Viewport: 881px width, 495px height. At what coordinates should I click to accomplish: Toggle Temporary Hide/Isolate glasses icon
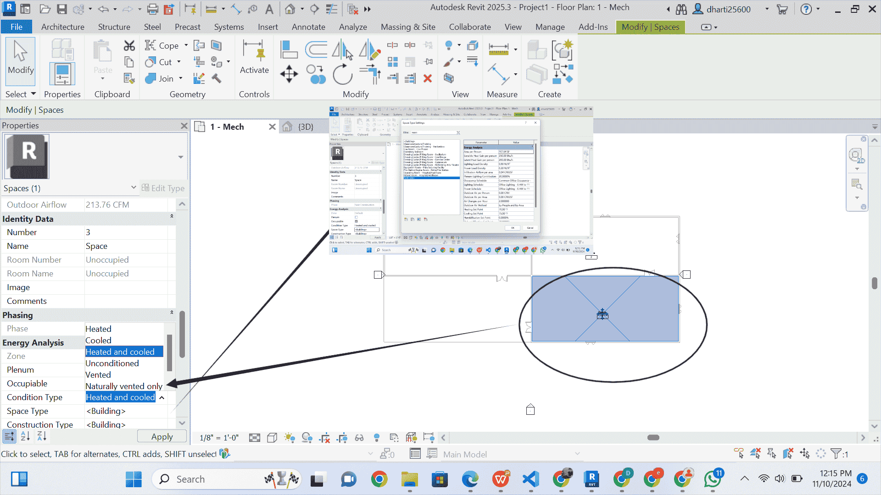[359, 438]
